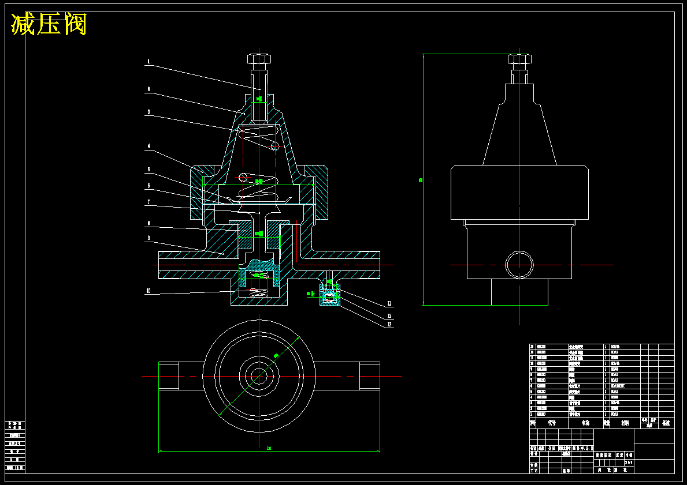Select part balloon number 5

pyautogui.click(x=148, y=170)
